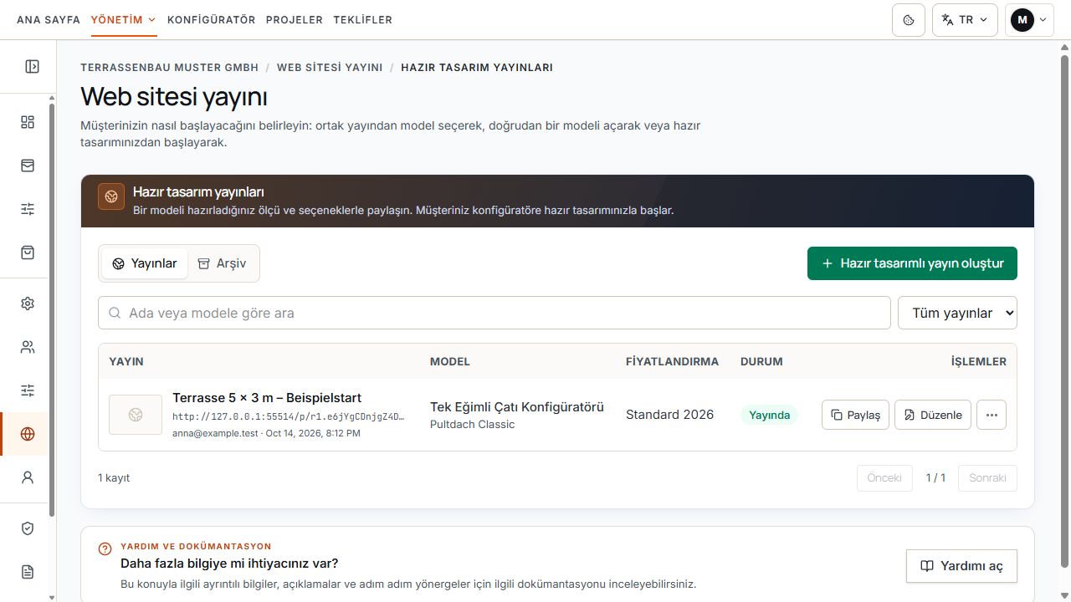The height and width of the screenshot is (602, 1071).
Task: Click the Paylaş button
Action: pyautogui.click(x=855, y=415)
